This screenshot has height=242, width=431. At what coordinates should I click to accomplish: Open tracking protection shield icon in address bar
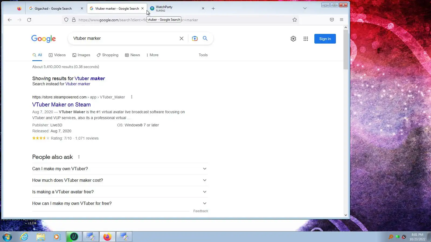click(66, 20)
